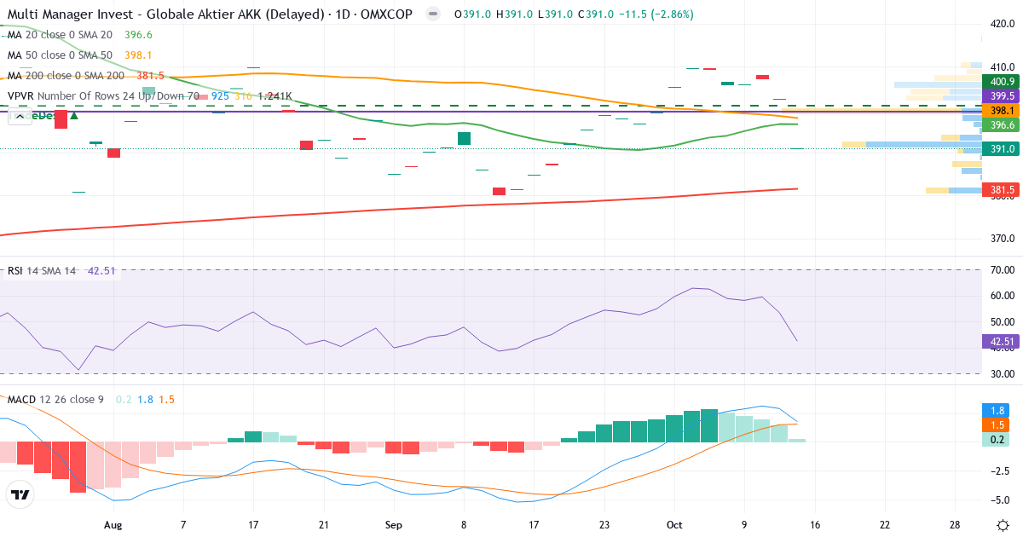Click the teal 391.0 last price label
Screen dimensions: 1023x537
point(1001,149)
